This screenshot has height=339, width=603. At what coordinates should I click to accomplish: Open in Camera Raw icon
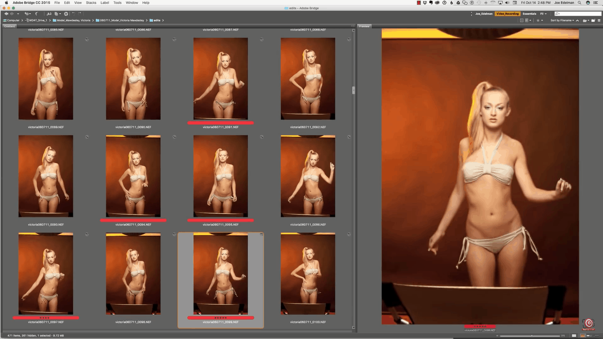pos(66,14)
